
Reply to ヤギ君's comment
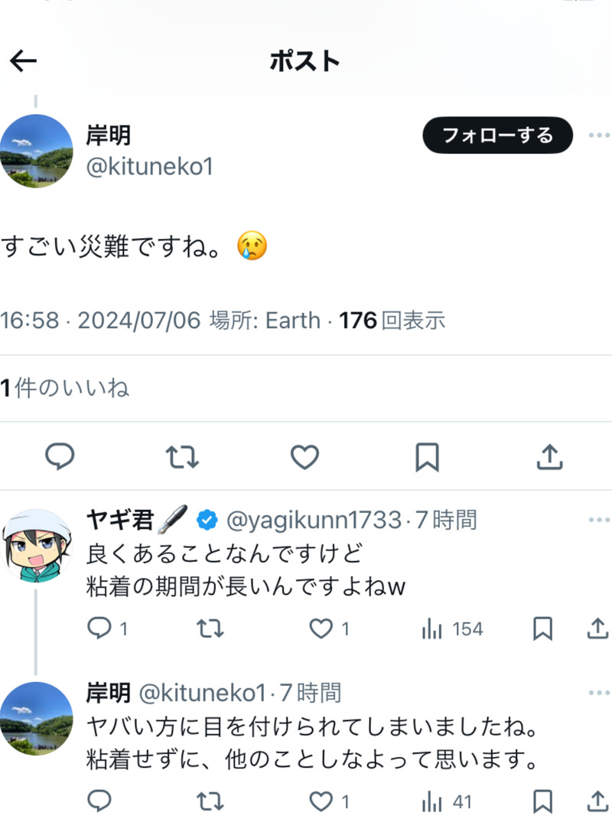(99, 629)
